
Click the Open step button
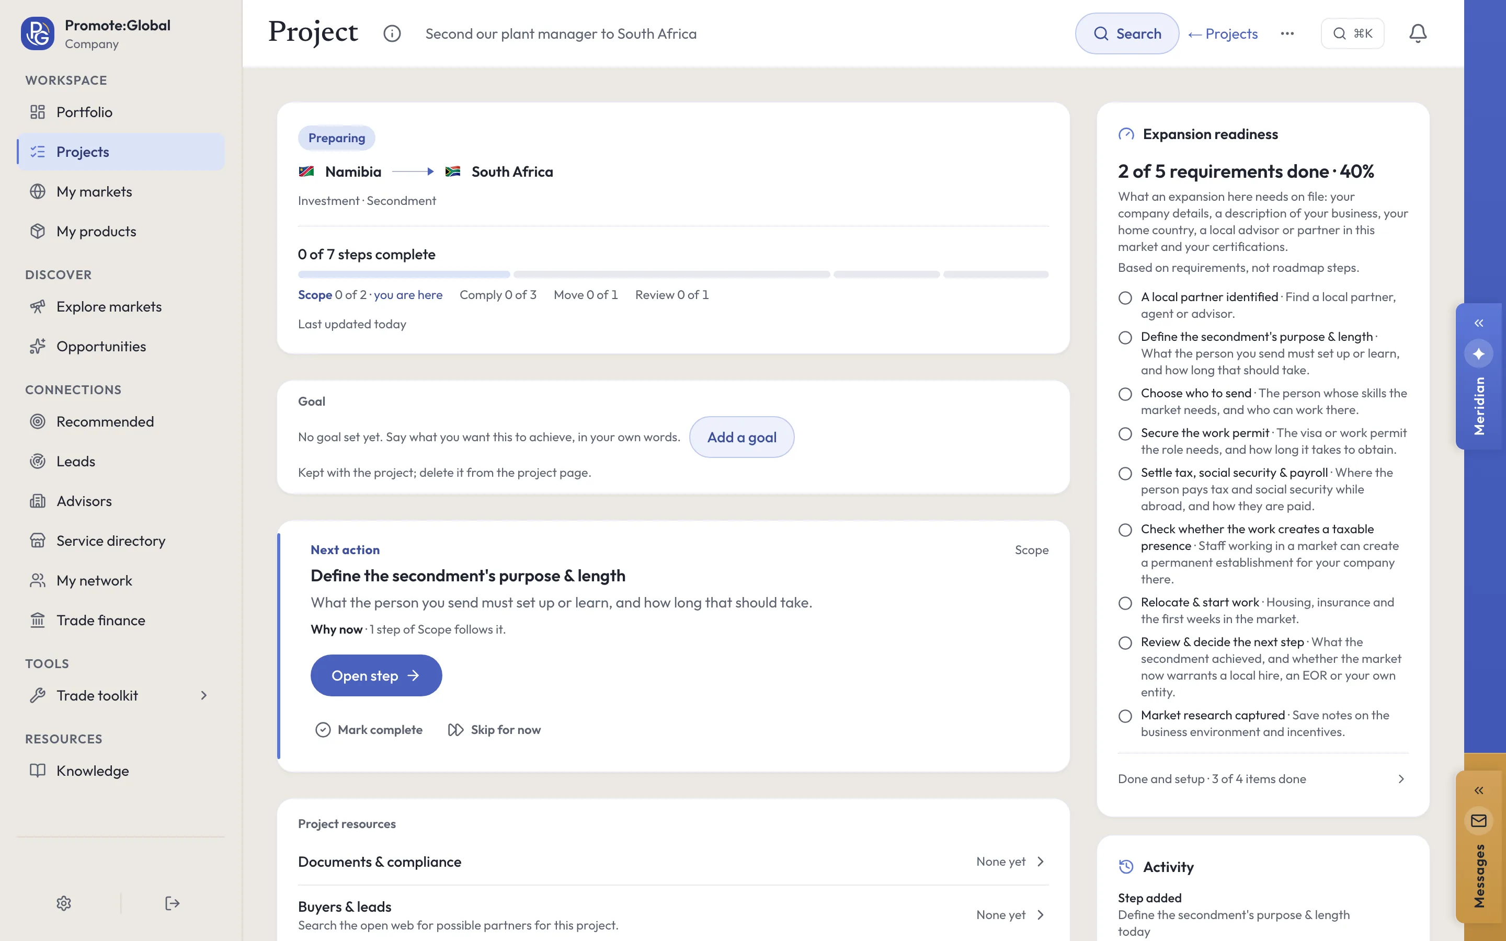(376, 675)
